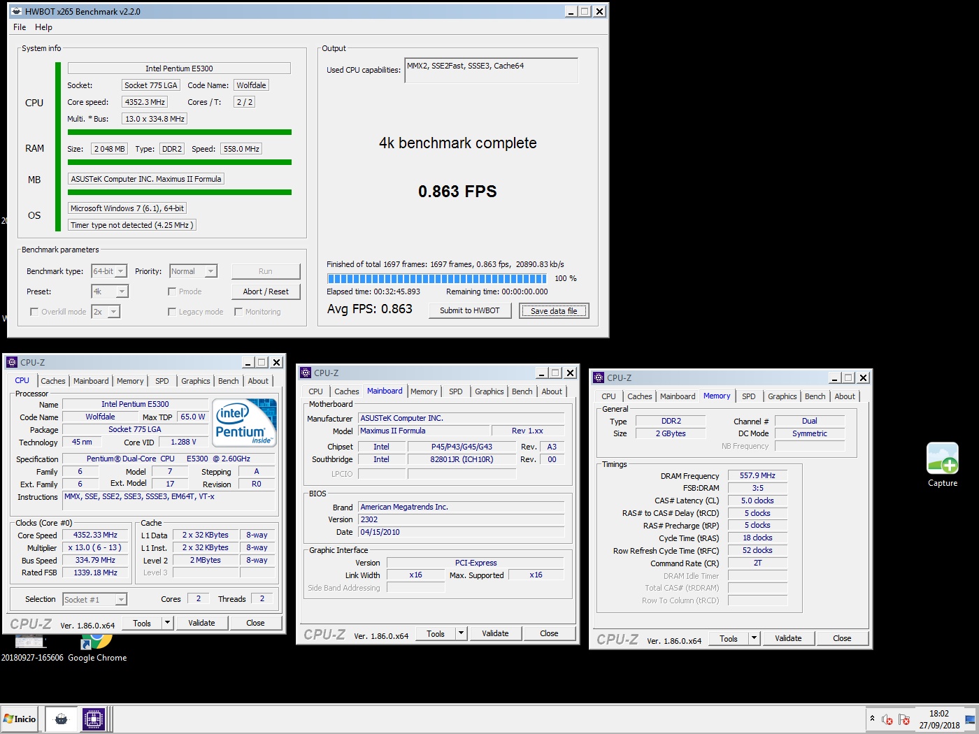Minimize the HWBOT x265 Benchmark window
Screen dimensions: 979x734
coord(571,11)
